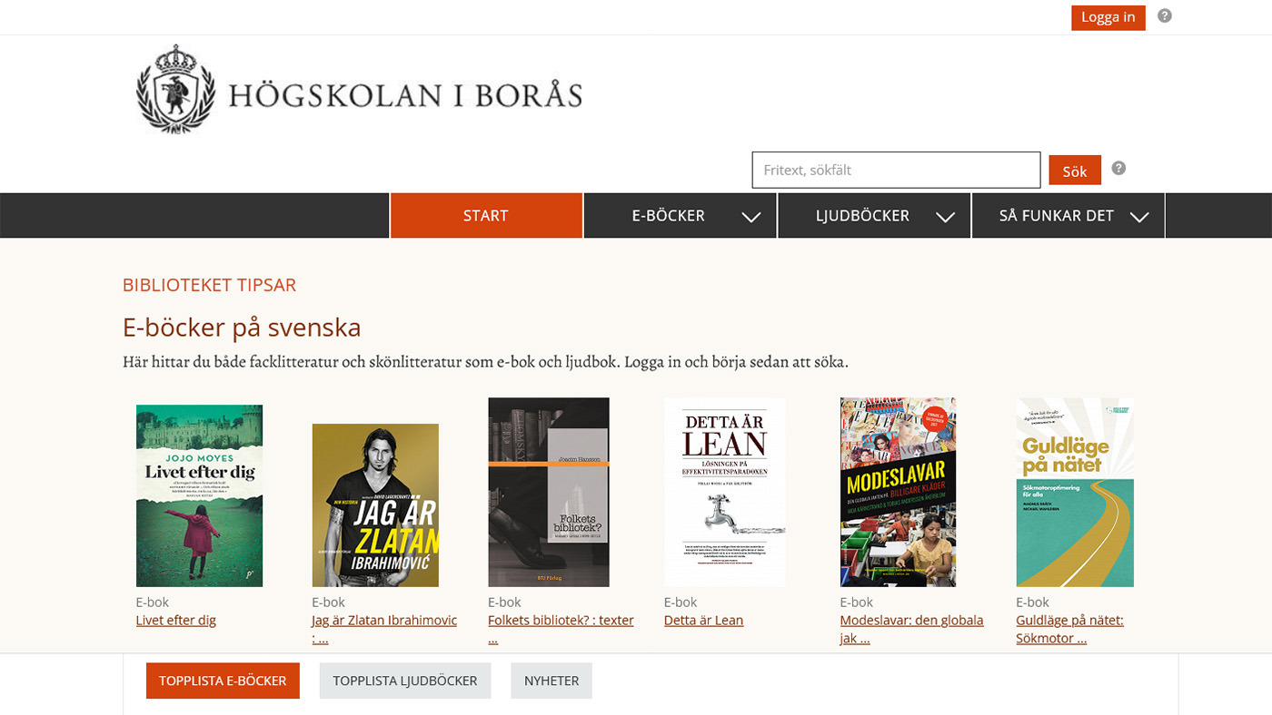Click the help icon next to Sök button
1272x715 pixels.
point(1118,168)
